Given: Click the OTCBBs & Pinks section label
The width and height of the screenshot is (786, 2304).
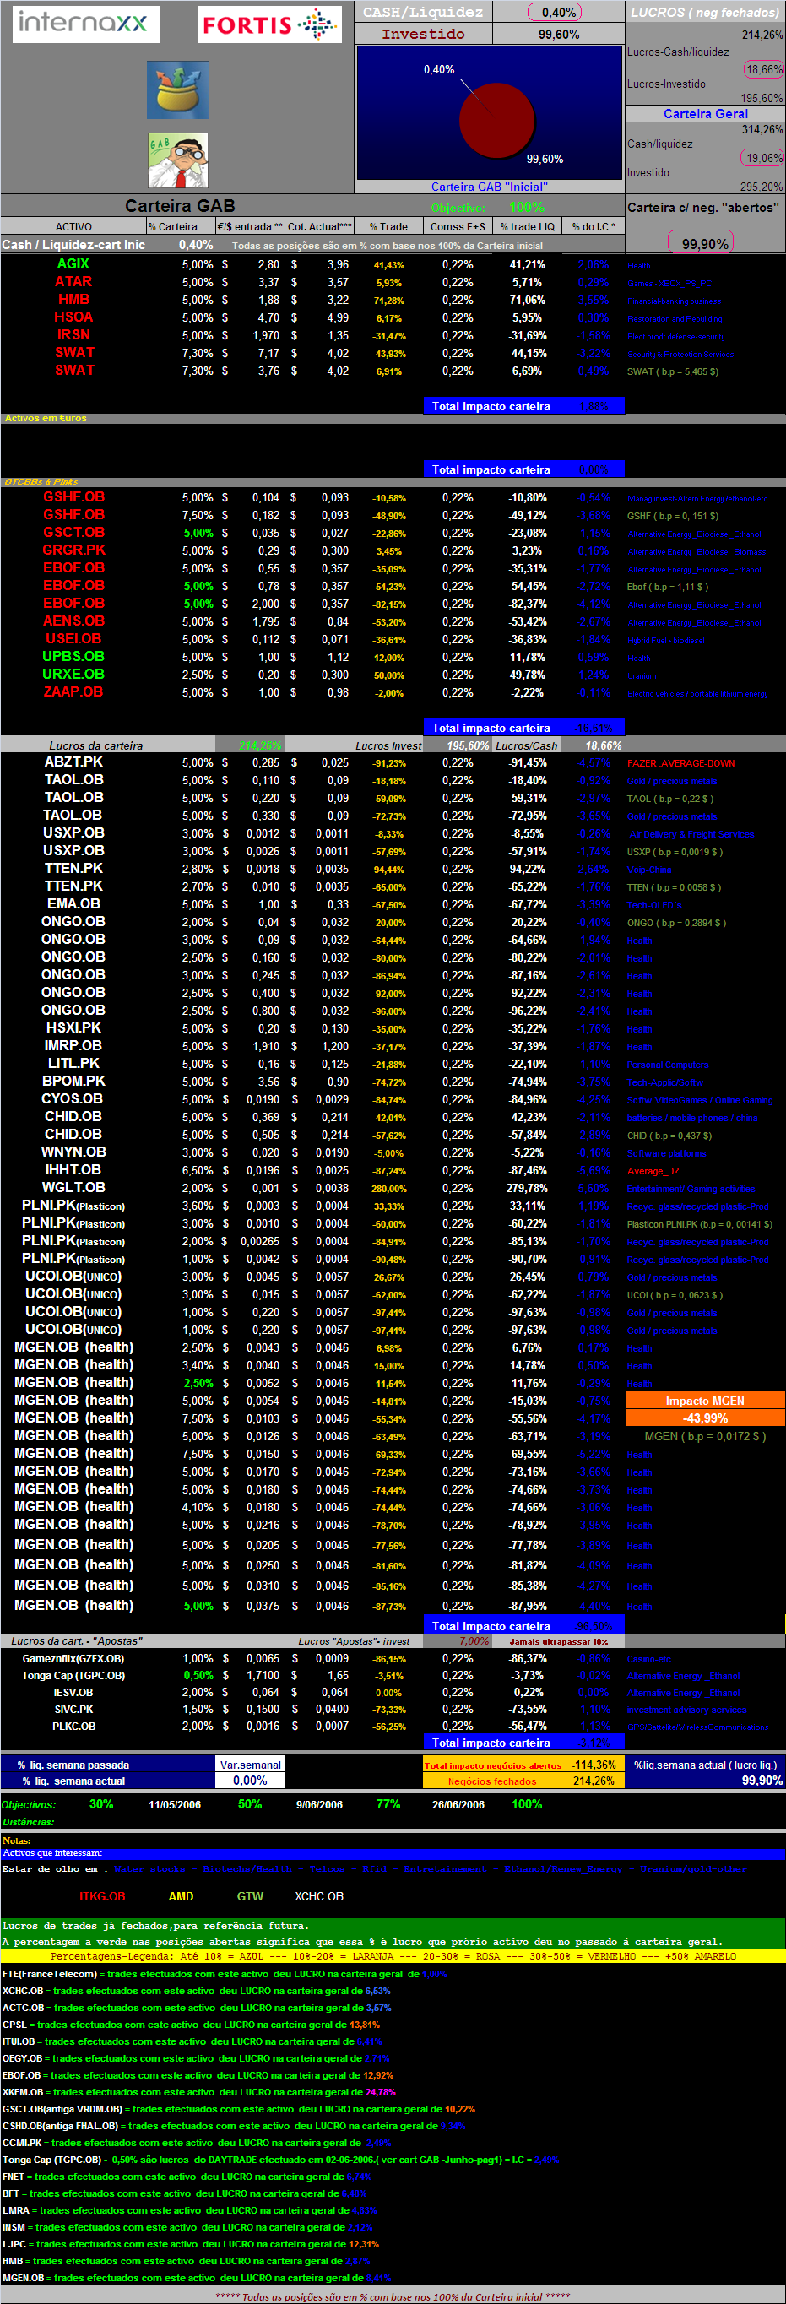Looking at the screenshot, I should [x=41, y=481].
